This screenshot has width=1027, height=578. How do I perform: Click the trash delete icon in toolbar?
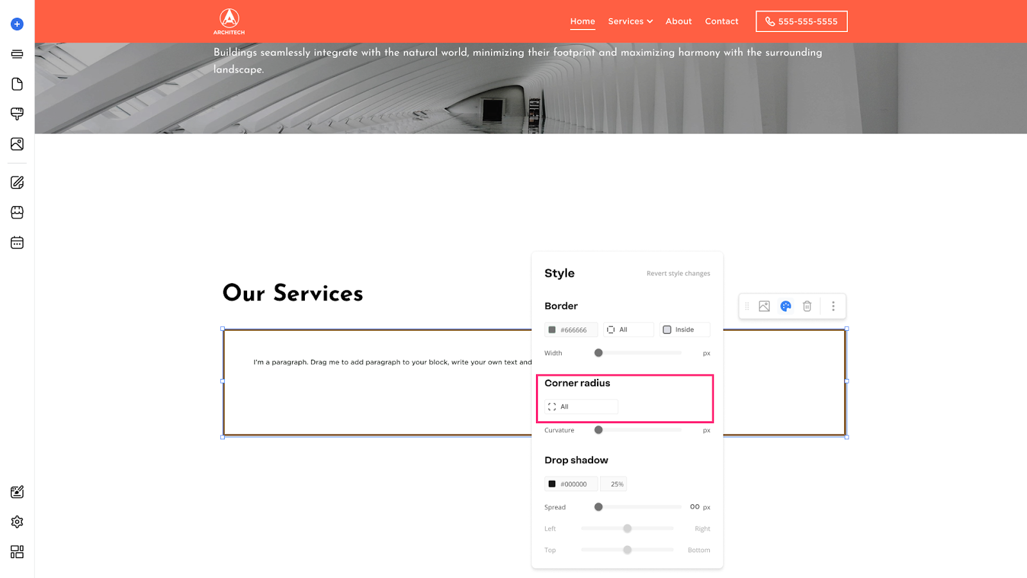807,306
